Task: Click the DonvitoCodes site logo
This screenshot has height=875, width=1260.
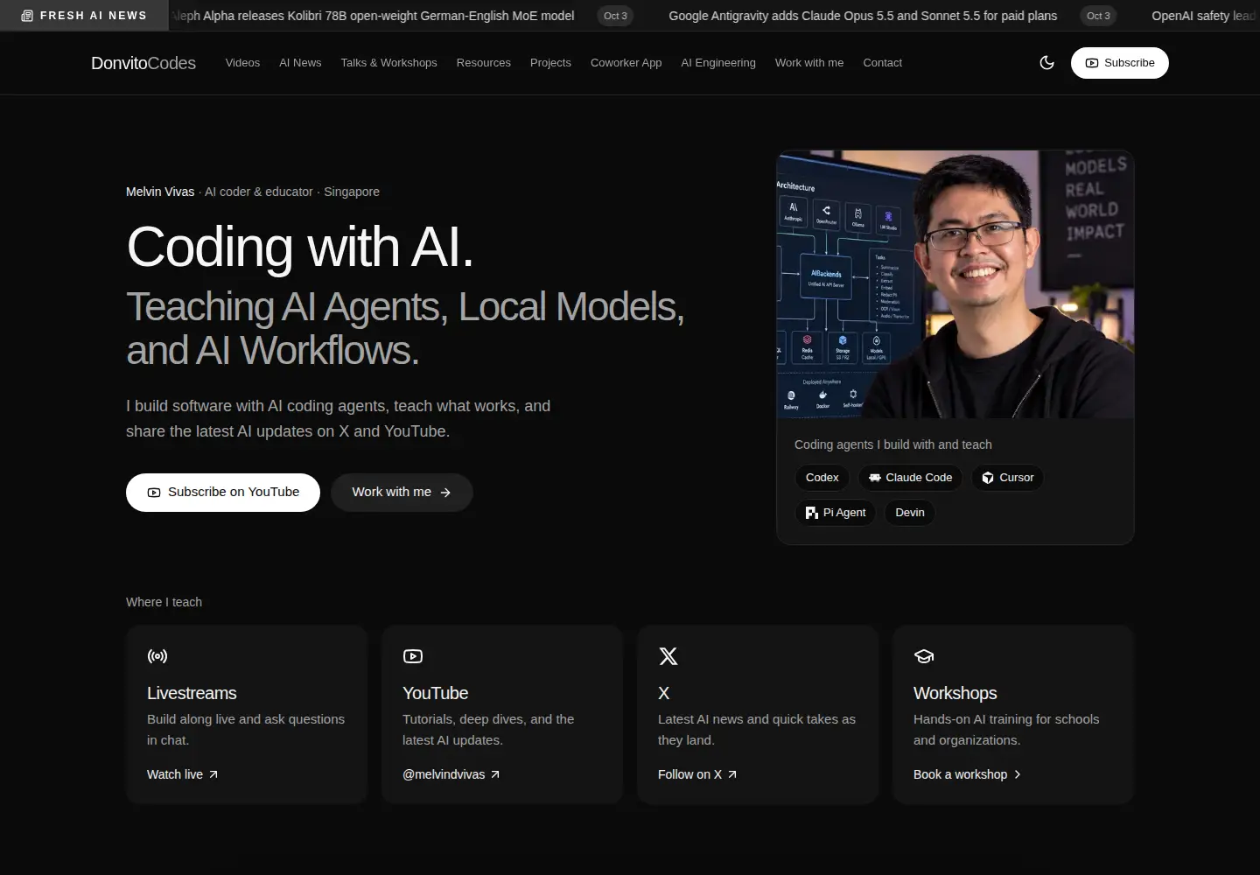Action: coord(143,63)
